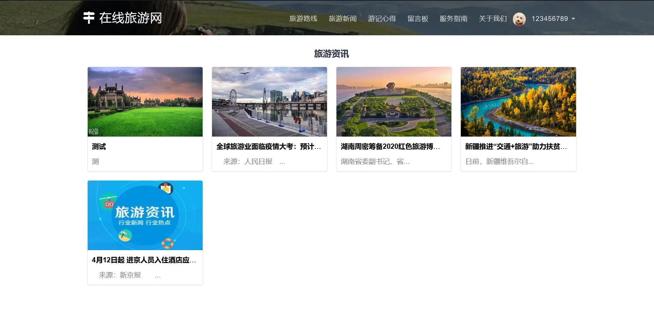The width and height of the screenshot is (654, 313).
Task: Click summary text 来源：人民日报
Action: click(248, 161)
